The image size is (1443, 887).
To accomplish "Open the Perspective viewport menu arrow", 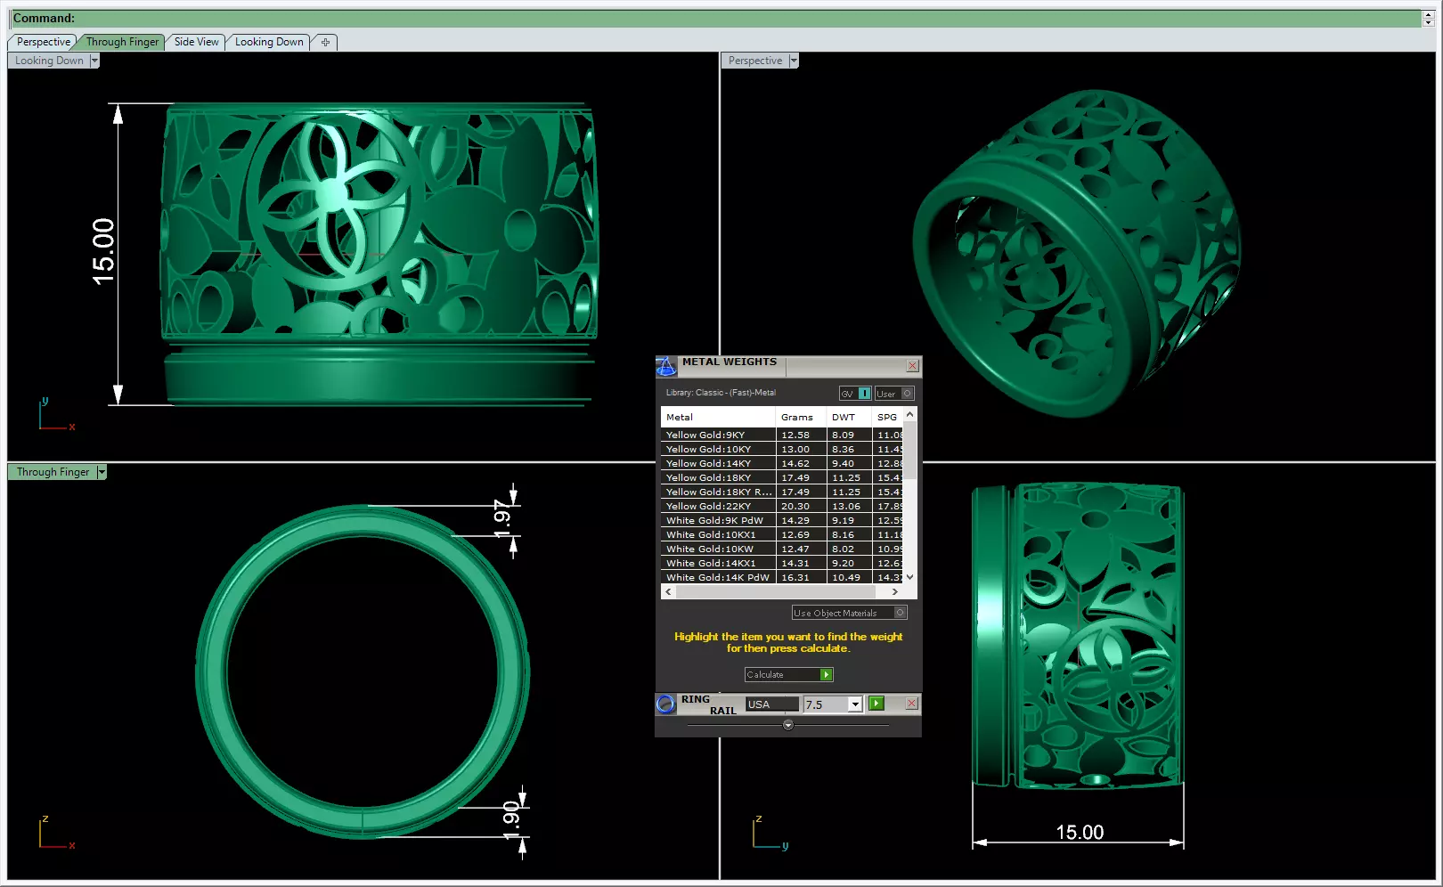I will (x=794, y=61).
